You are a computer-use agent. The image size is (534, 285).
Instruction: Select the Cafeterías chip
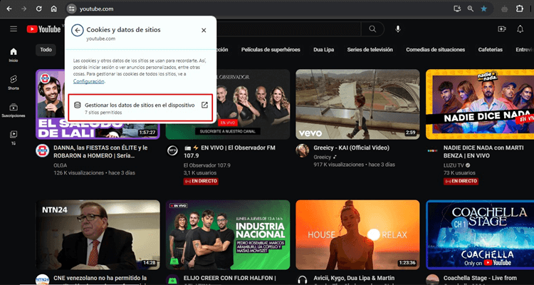tap(490, 50)
